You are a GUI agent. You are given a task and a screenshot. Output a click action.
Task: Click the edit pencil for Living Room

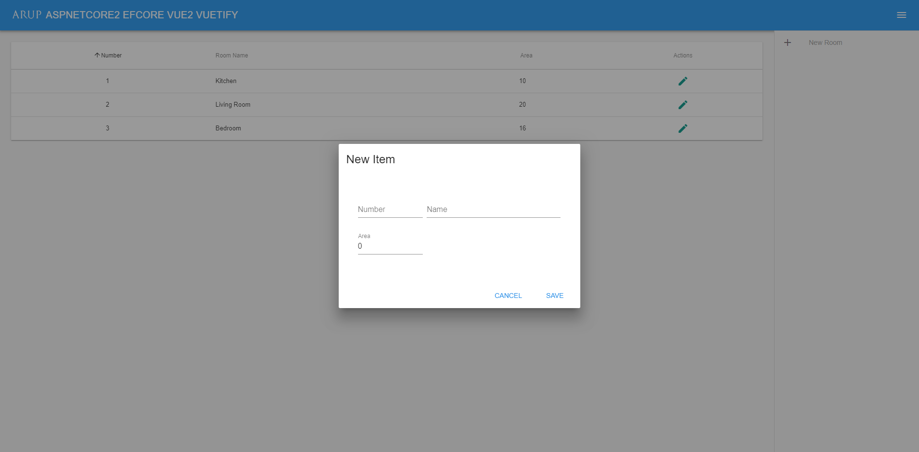683,104
